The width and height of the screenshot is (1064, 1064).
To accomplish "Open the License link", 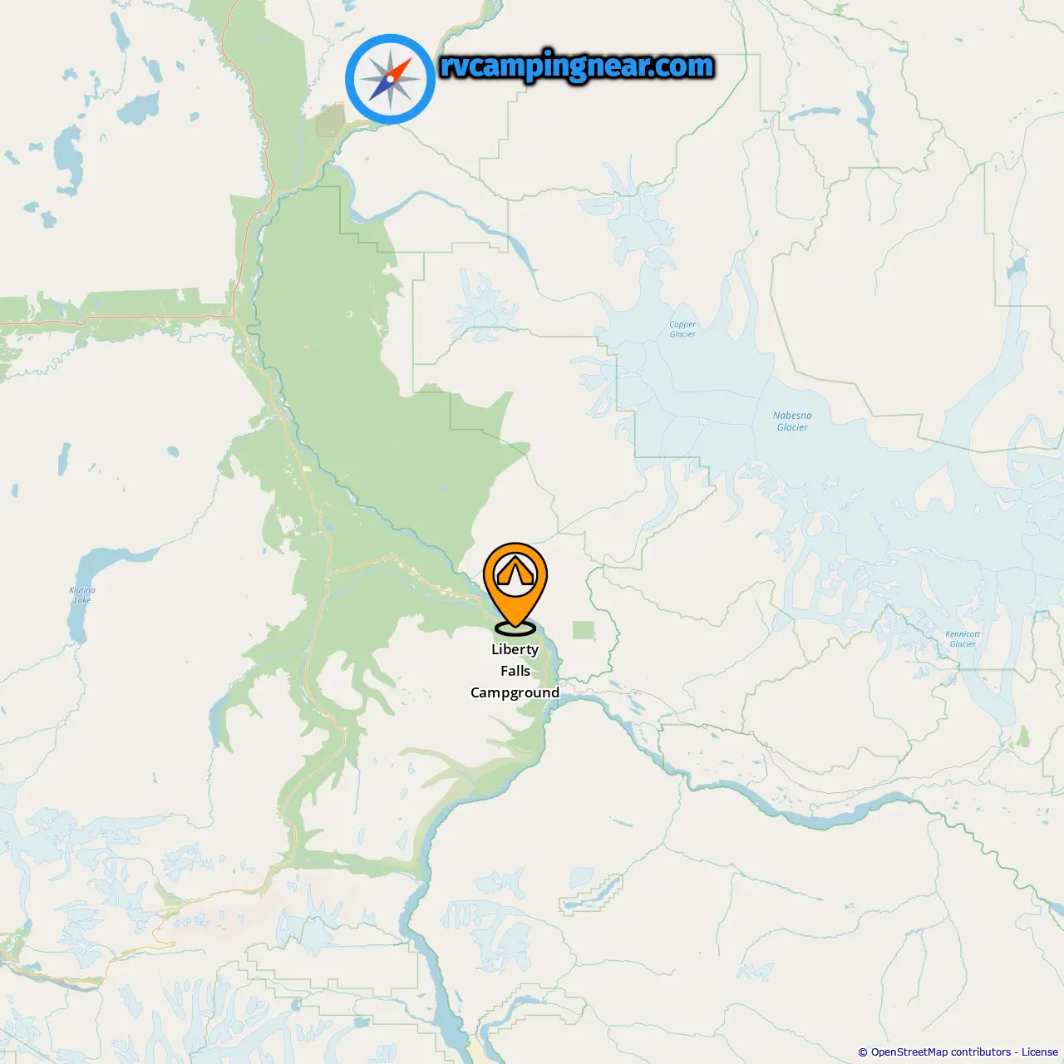I will pyautogui.click(x=1040, y=1052).
